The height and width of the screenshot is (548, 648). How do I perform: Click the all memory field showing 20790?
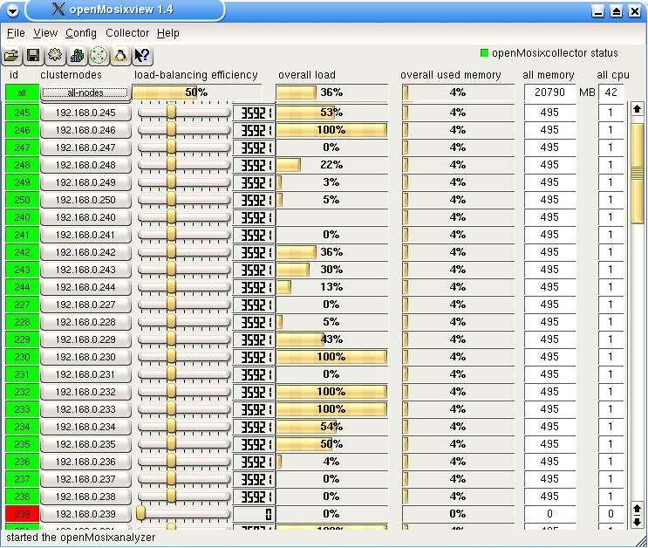549,92
